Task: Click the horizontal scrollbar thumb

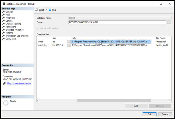Action: [114, 100]
